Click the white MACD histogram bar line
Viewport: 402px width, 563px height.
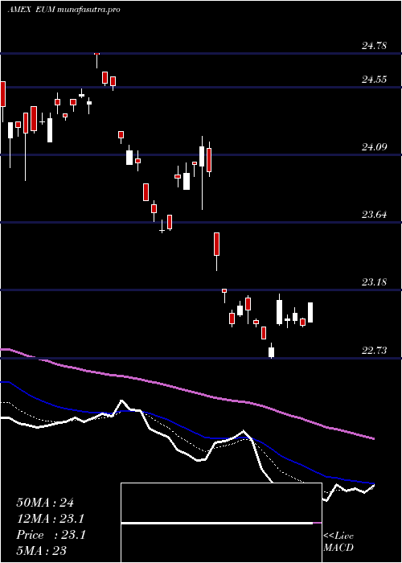pos(217,523)
